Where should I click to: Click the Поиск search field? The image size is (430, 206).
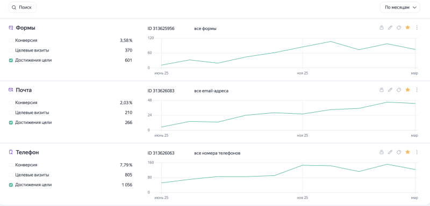(23, 8)
